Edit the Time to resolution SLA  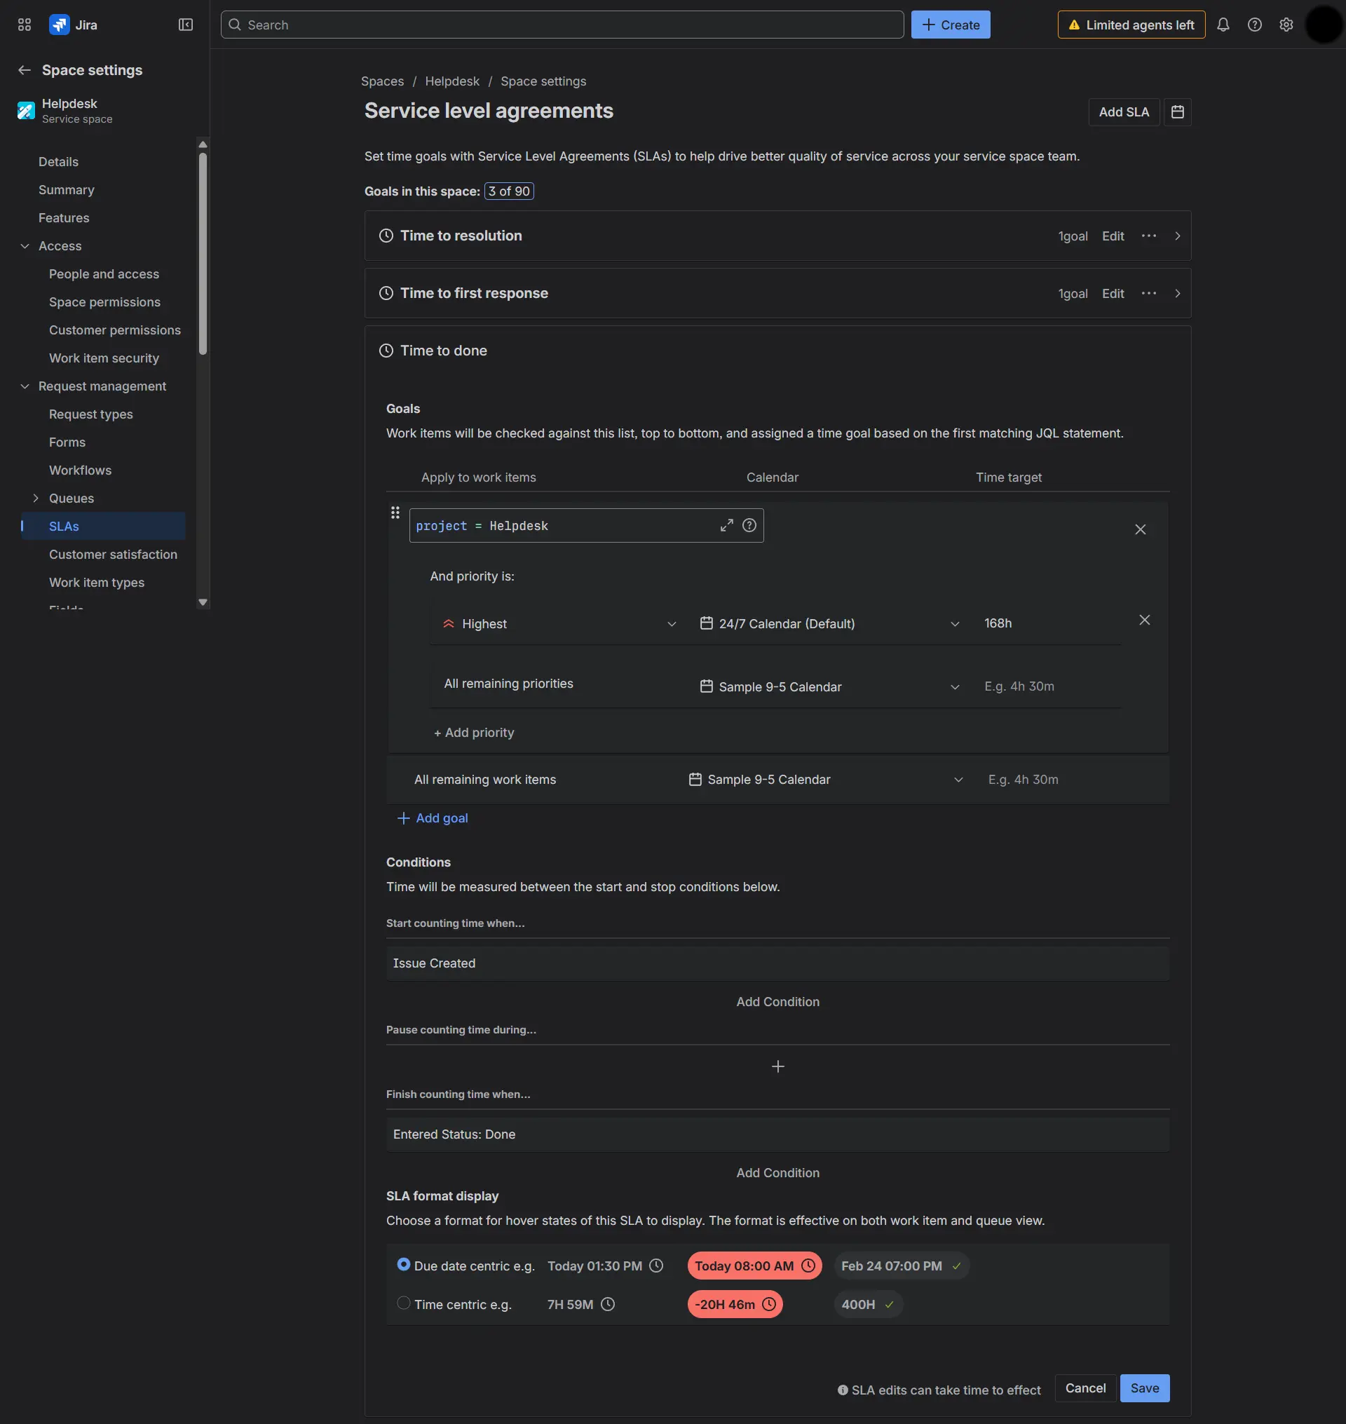1113,236
